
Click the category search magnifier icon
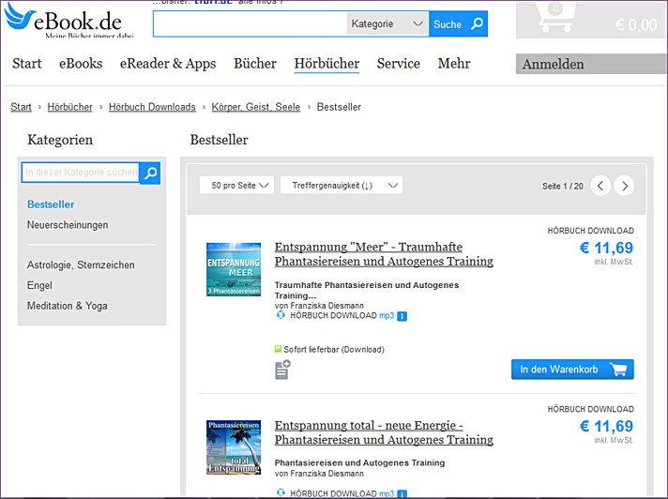click(150, 173)
